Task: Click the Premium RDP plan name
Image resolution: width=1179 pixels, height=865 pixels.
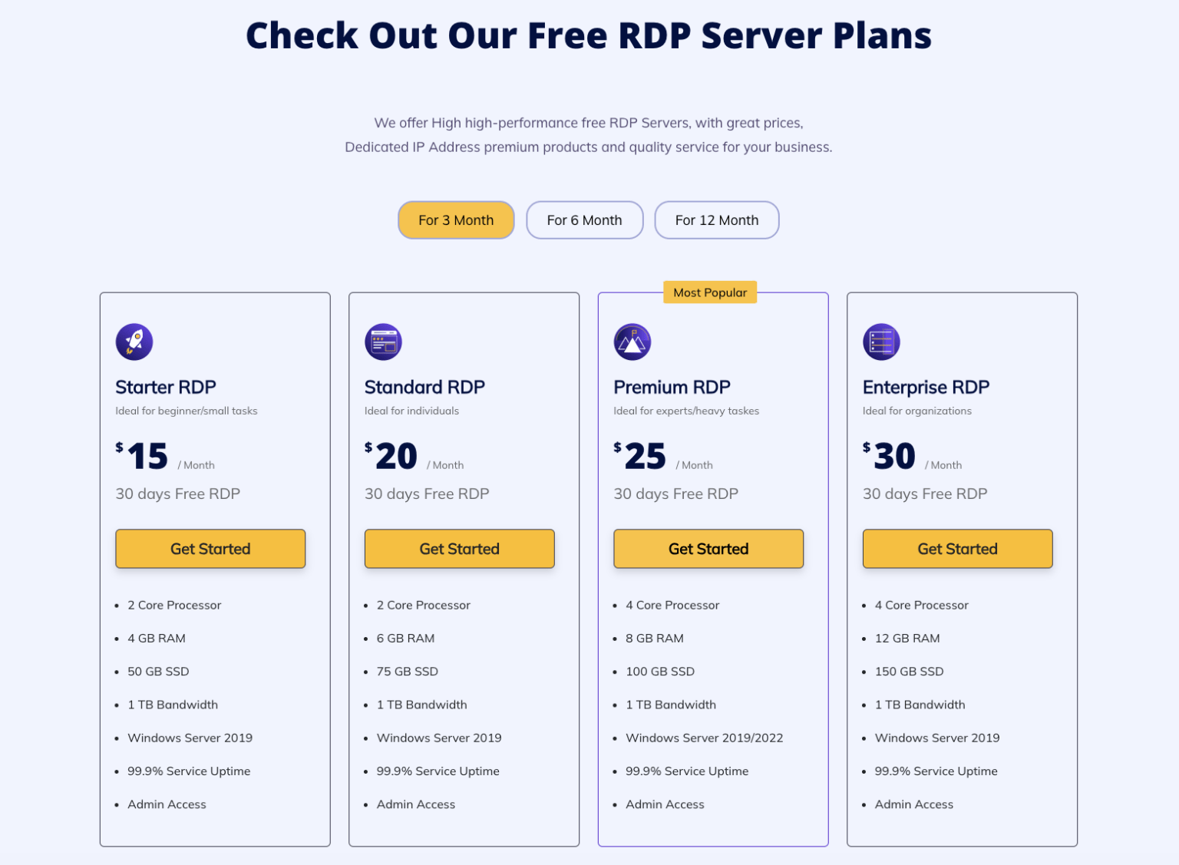Action: pyautogui.click(x=671, y=387)
